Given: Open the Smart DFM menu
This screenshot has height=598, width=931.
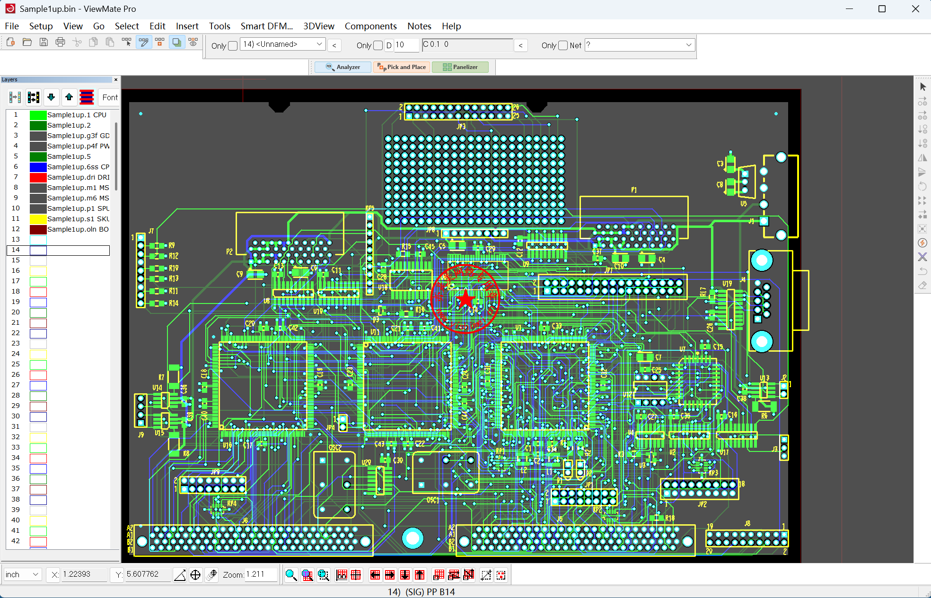Looking at the screenshot, I should click(266, 26).
